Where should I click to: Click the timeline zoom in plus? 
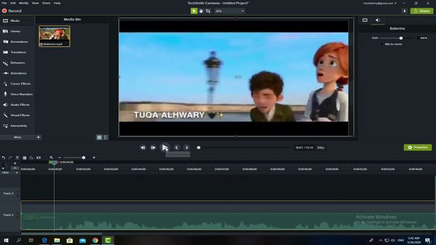[94, 158]
